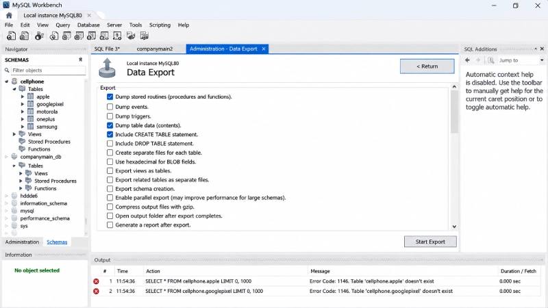Switch to the Administration navigator tab
This screenshot has width=548, height=308.
click(22, 242)
